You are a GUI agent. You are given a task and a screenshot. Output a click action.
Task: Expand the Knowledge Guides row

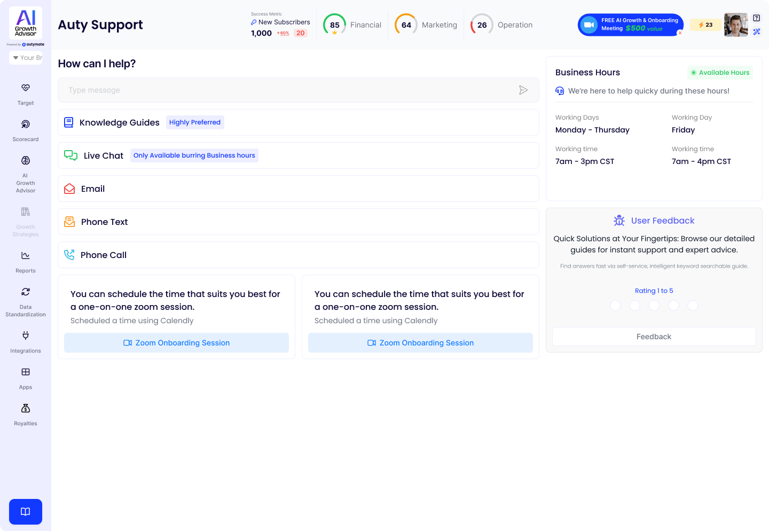coord(298,122)
